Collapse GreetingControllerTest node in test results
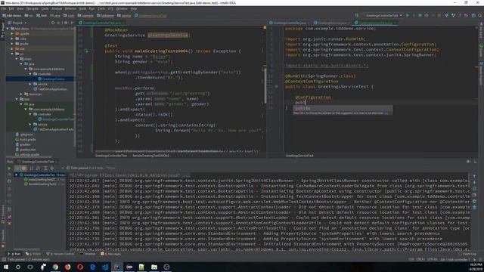The height and width of the screenshot is (272, 484). (17, 175)
